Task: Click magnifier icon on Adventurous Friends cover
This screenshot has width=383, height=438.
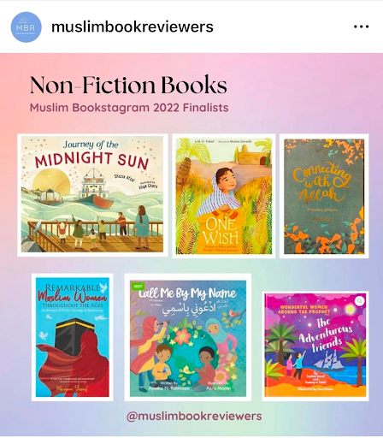Action: point(360,300)
